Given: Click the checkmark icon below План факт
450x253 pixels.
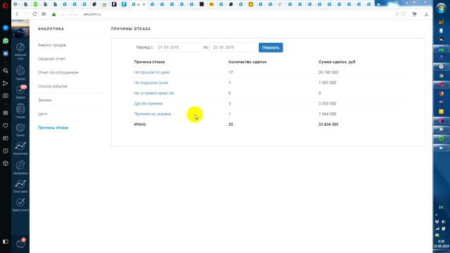Looking at the screenshot, I should tap(20, 202).
